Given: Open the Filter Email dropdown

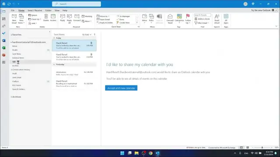Looking at the screenshot, I should 202,23.
